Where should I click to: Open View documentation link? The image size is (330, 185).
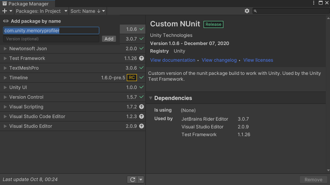pos(173,60)
